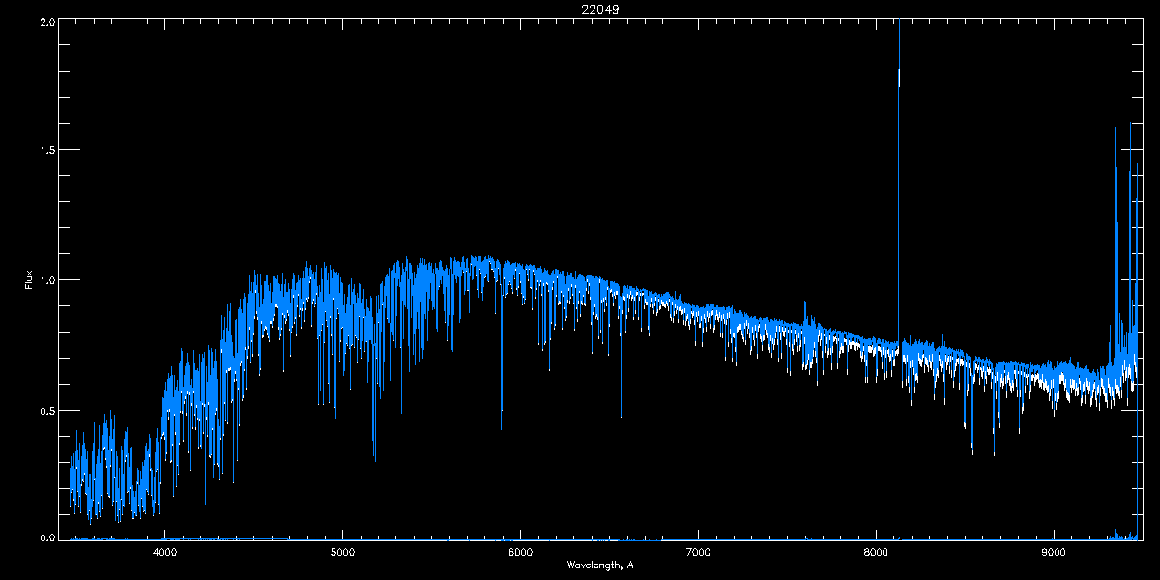Click the "Wavelength, A" x-axis label
This screenshot has width=1160, height=580.
click(599, 565)
